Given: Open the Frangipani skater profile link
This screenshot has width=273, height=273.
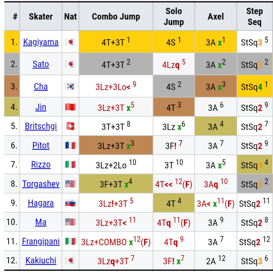Looking at the screenshot, I should [x=41, y=242].
